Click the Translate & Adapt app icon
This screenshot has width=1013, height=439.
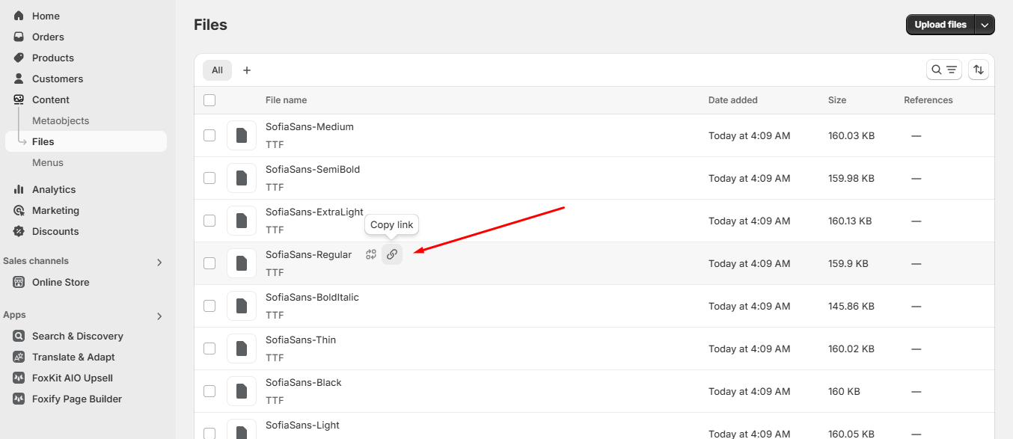(x=19, y=357)
